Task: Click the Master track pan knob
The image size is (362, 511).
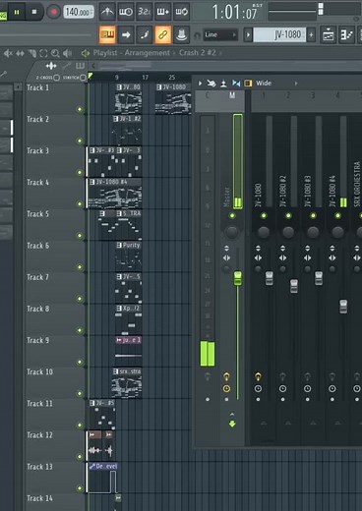Action: click(232, 232)
